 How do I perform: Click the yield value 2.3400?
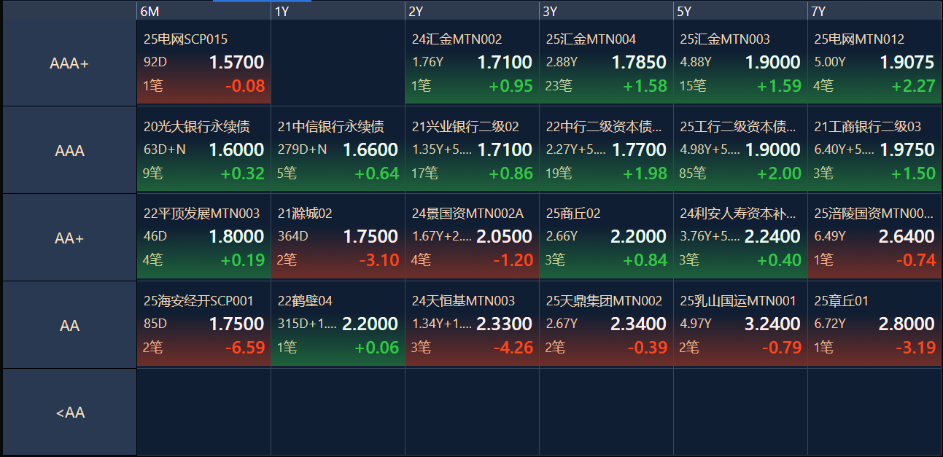(x=639, y=324)
